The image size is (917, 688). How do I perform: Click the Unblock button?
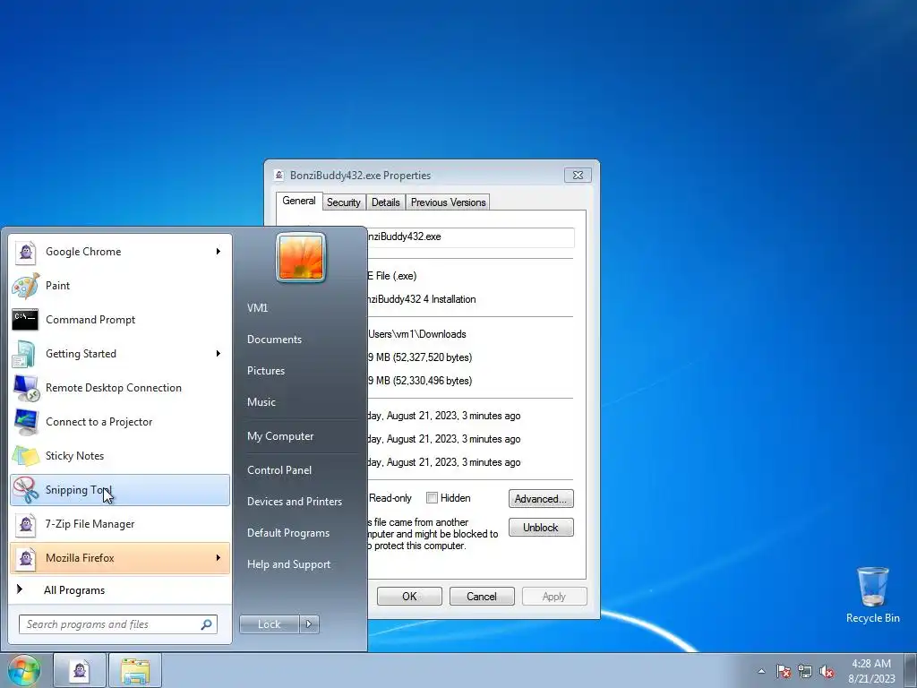coord(541,528)
